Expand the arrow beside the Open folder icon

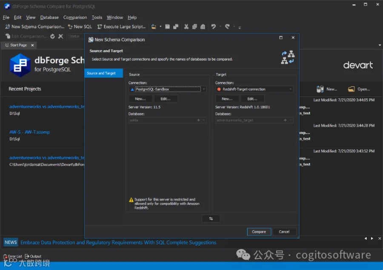[160, 27]
